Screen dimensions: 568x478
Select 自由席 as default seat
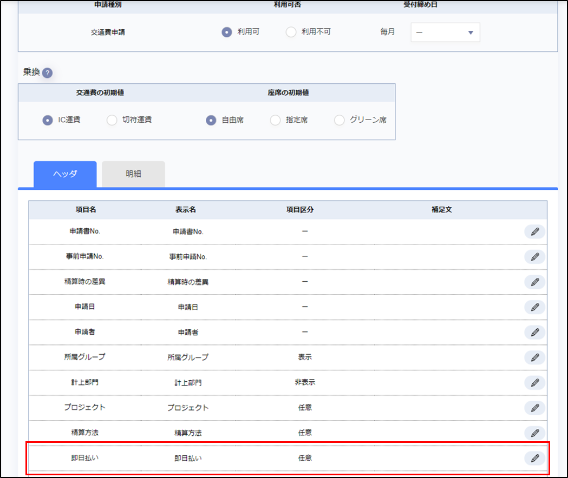point(211,120)
